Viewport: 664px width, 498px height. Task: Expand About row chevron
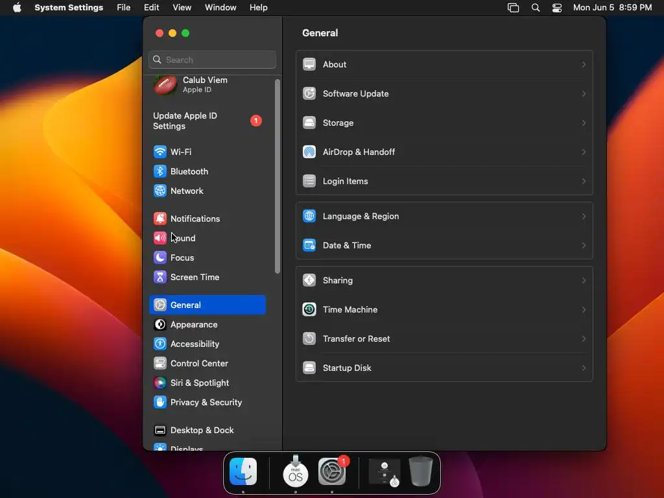tap(584, 64)
